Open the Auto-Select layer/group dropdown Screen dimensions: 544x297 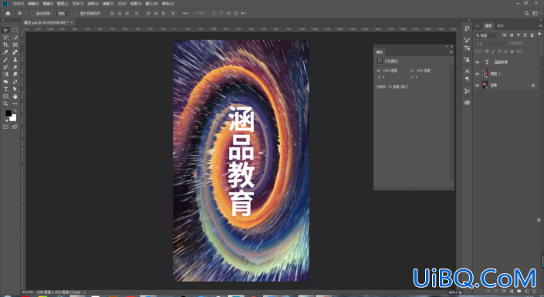(x=63, y=14)
